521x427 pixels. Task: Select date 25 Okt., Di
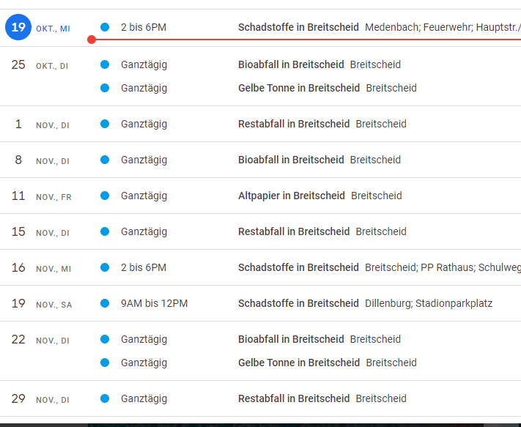18,65
